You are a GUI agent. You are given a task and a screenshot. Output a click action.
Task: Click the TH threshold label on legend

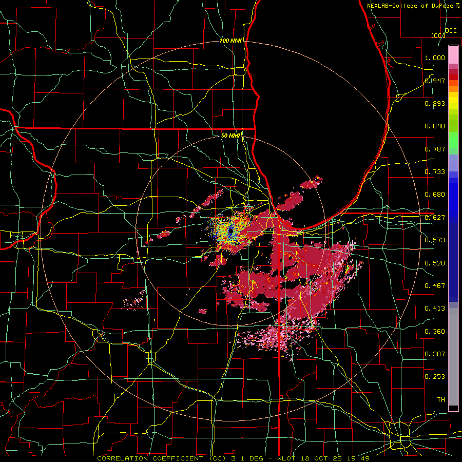point(441,400)
